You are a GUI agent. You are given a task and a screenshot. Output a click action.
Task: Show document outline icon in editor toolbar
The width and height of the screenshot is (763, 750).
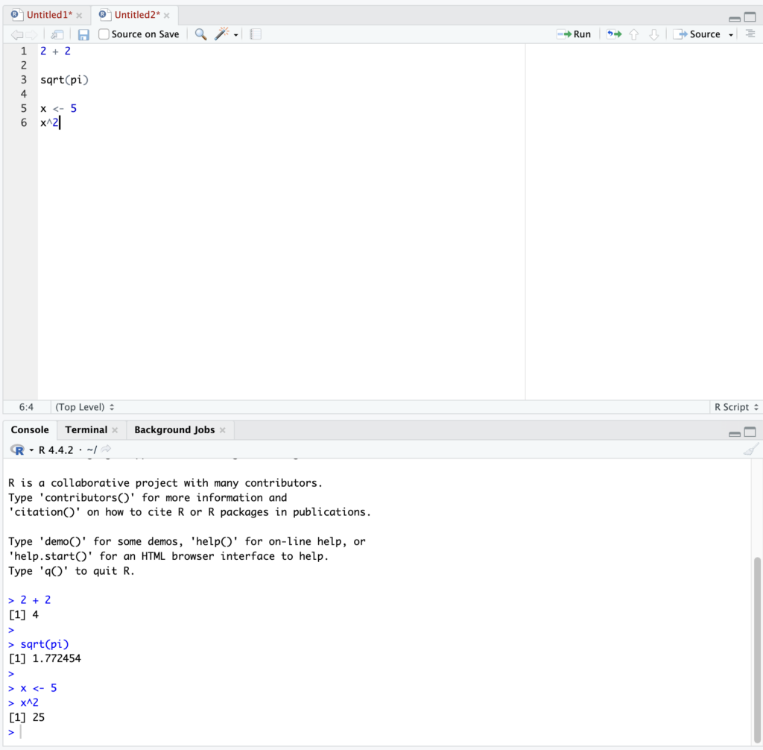pyautogui.click(x=750, y=34)
